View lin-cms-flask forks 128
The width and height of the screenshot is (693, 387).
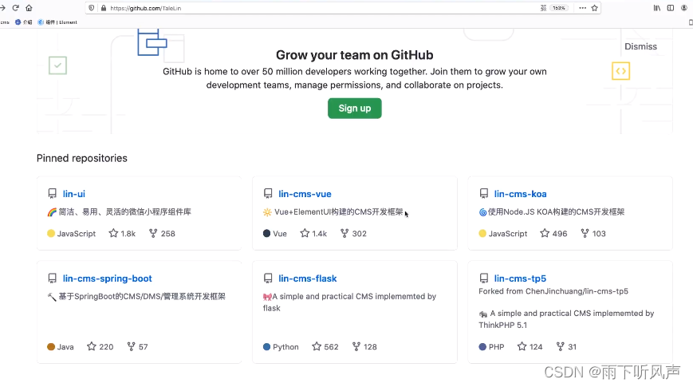pyautogui.click(x=364, y=347)
